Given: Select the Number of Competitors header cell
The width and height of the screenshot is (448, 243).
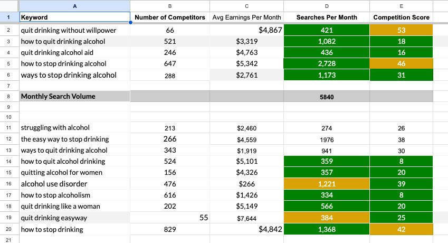Looking at the screenshot, I should (170, 17).
